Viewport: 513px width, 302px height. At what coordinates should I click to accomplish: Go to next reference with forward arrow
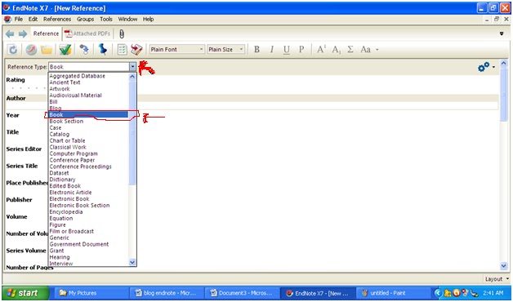click(x=23, y=33)
